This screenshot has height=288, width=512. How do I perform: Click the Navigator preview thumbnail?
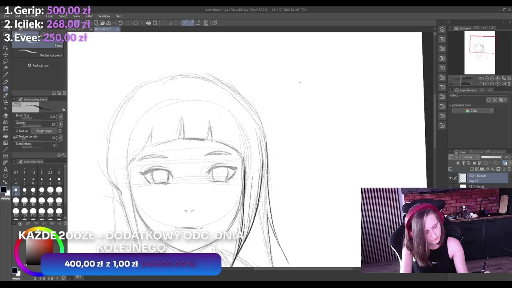point(480,53)
